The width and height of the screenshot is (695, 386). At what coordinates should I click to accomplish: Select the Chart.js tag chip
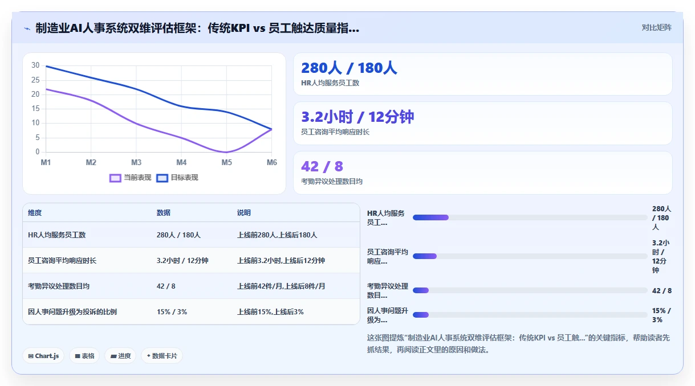(43, 356)
